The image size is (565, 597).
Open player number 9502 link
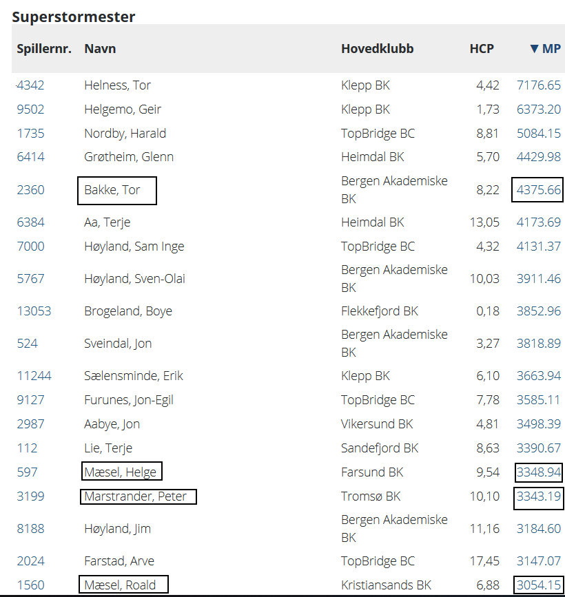(x=30, y=109)
